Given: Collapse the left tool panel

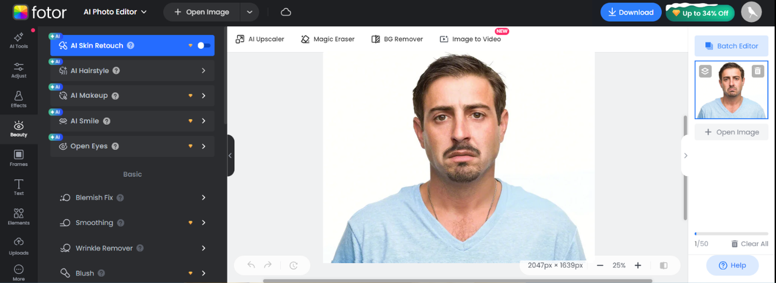Looking at the screenshot, I should pos(230,155).
